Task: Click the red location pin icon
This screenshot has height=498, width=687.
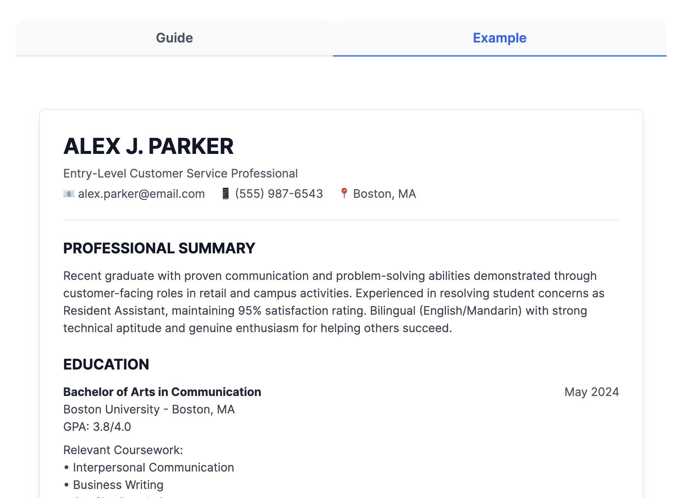Action: 344,193
